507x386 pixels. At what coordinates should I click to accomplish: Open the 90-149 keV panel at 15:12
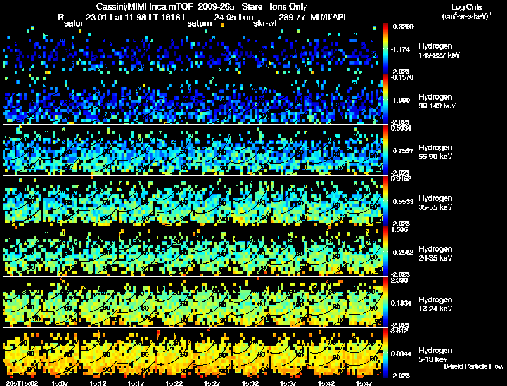tap(98, 100)
